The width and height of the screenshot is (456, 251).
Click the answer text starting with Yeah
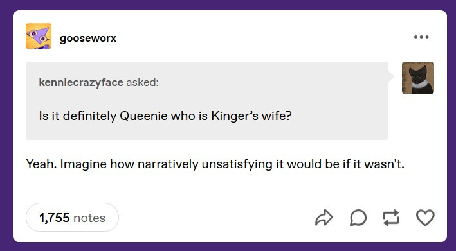coord(215,164)
